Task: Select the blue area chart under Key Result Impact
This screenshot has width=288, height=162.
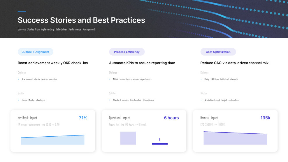Action: click(x=52, y=140)
